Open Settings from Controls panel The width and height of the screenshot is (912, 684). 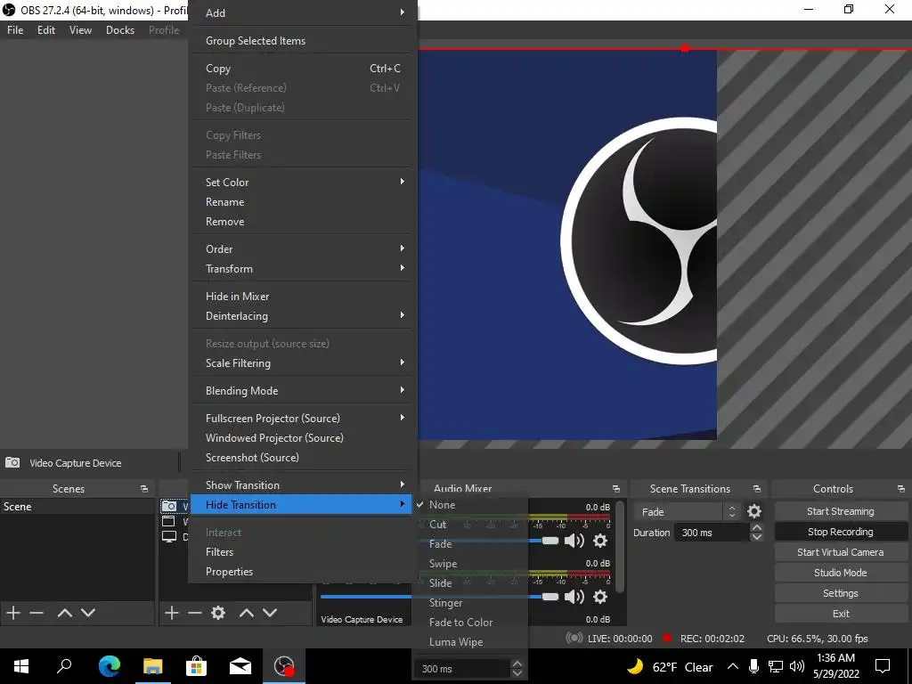tap(841, 593)
